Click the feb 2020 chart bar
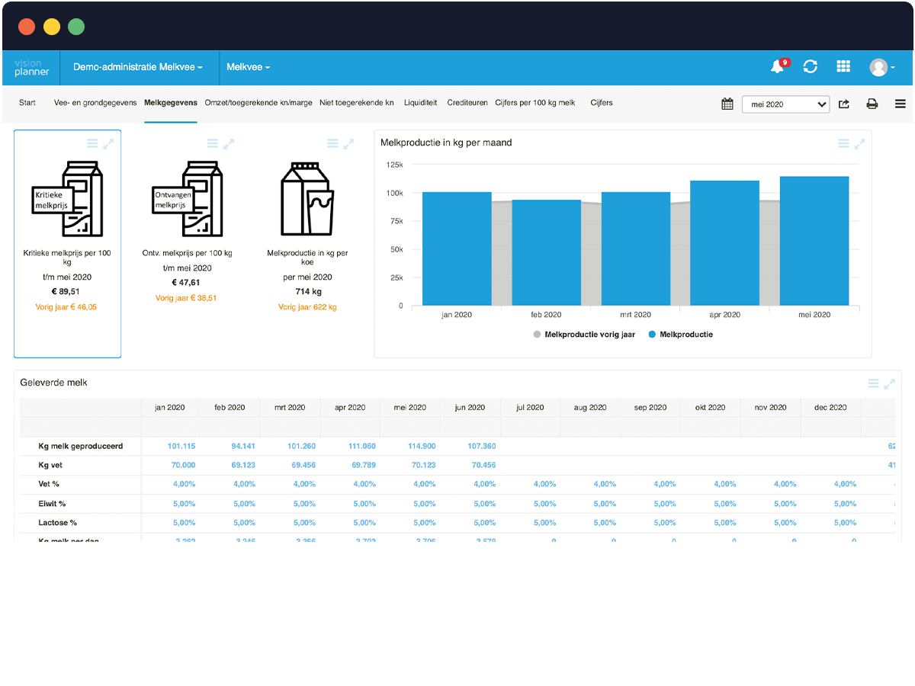The height and width of the screenshot is (686, 915). [546, 252]
